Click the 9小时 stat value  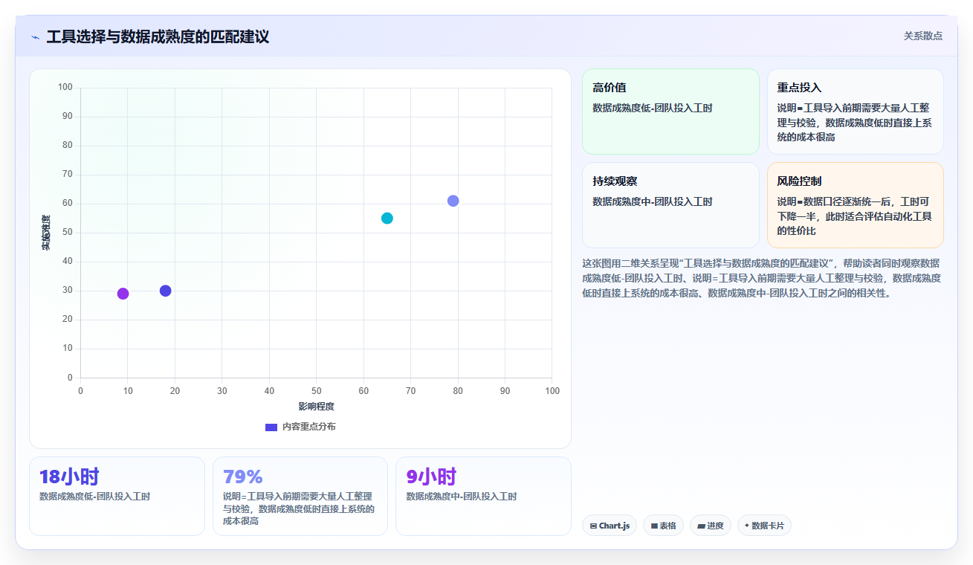point(431,477)
